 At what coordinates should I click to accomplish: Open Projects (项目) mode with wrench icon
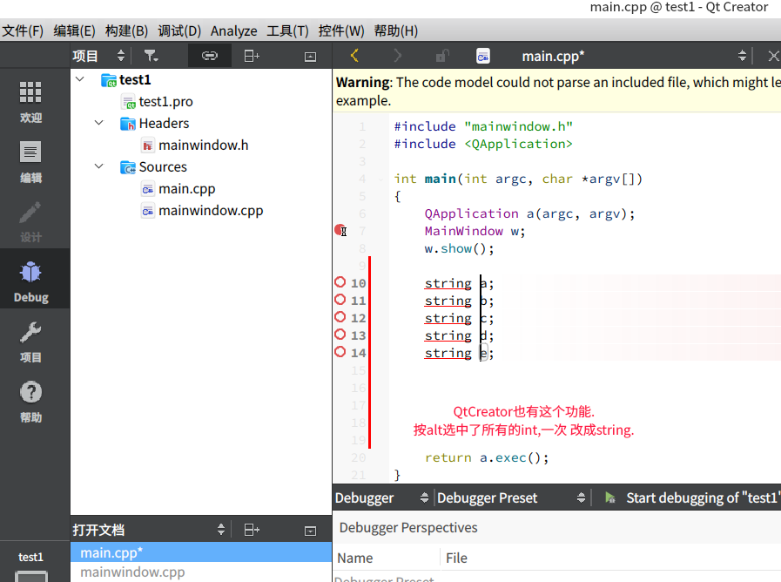click(30, 342)
